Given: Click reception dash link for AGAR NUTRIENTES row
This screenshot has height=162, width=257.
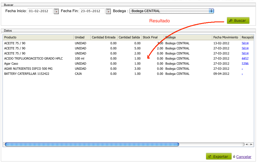Looking at the screenshot, I should point(242,69).
